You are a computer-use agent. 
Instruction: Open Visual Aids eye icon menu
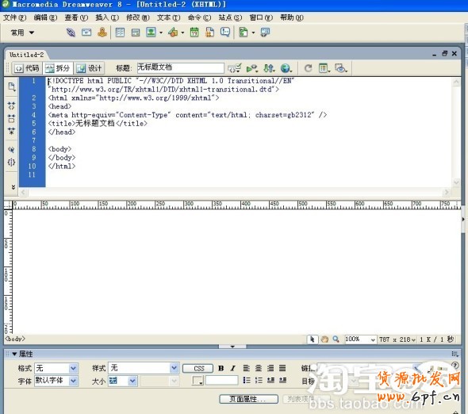click(x=340, y=68)
